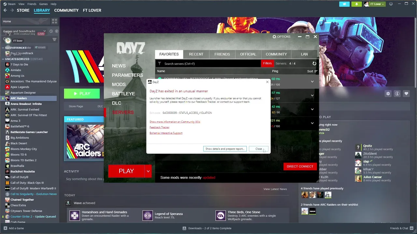Open the Games menu in Steam
The image size is (417, 234).
click(x=43, y=4)
